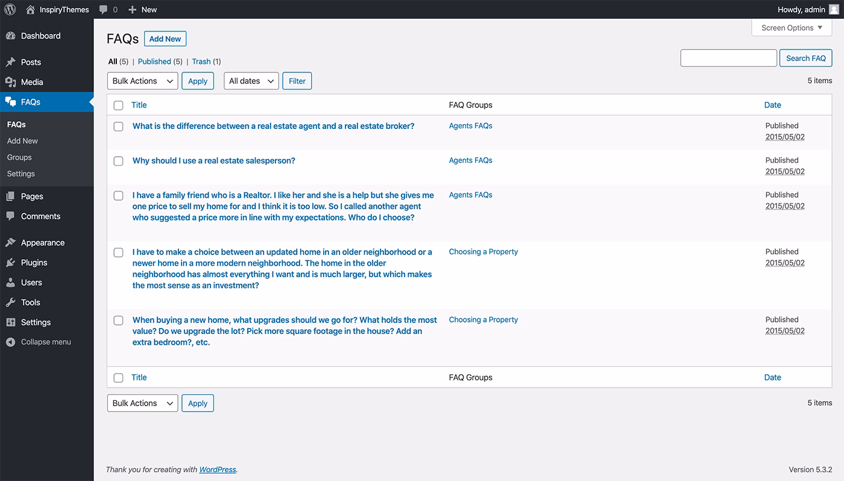Click into the Search FAQ text field

(728, 58)
